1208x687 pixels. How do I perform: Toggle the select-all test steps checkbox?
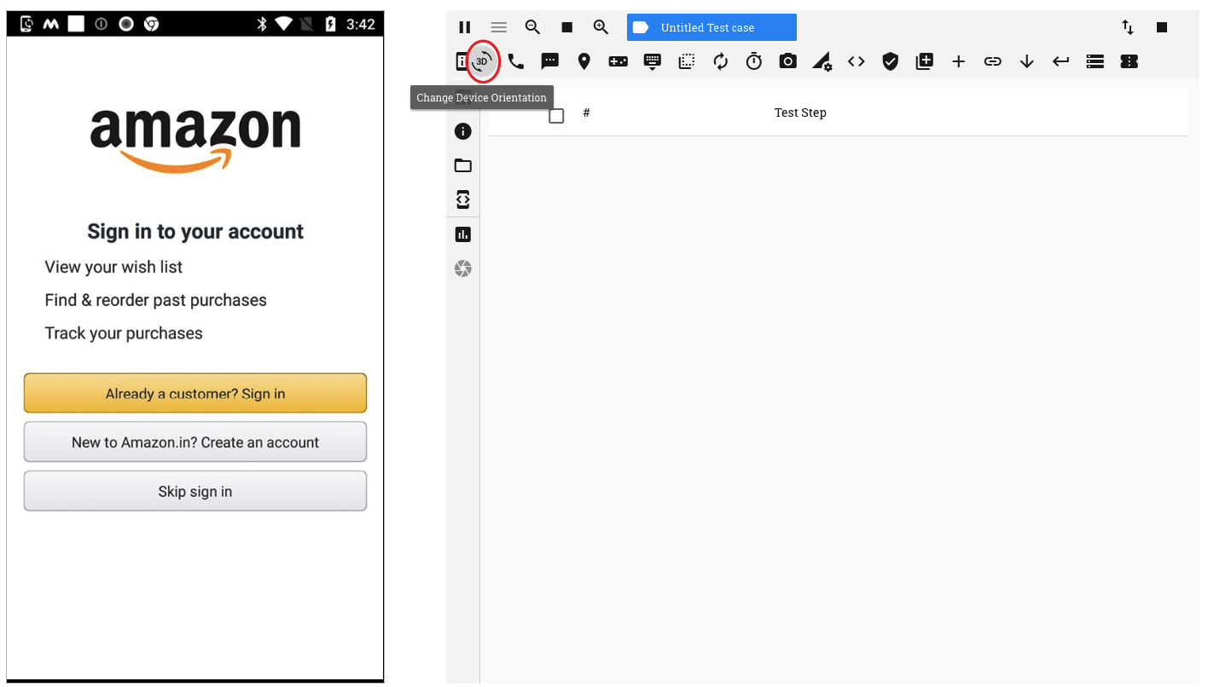556,116
